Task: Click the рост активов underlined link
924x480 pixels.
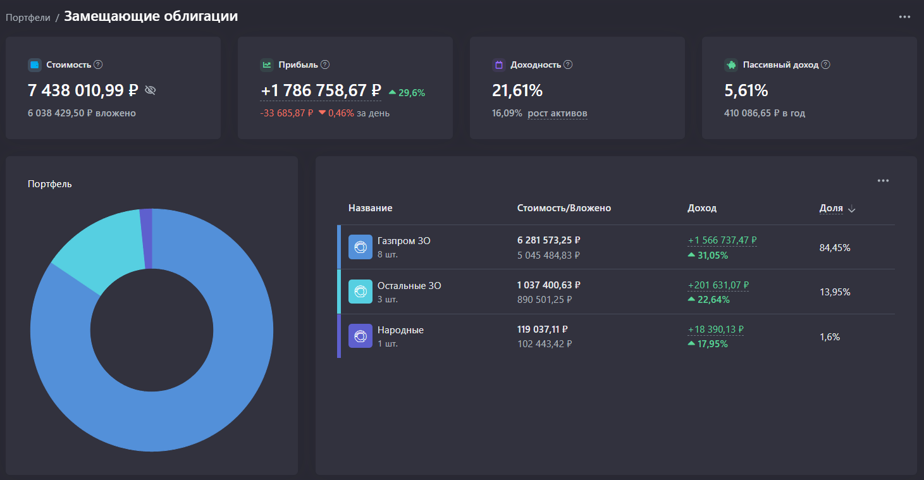Action: click(x=557, y=114)
